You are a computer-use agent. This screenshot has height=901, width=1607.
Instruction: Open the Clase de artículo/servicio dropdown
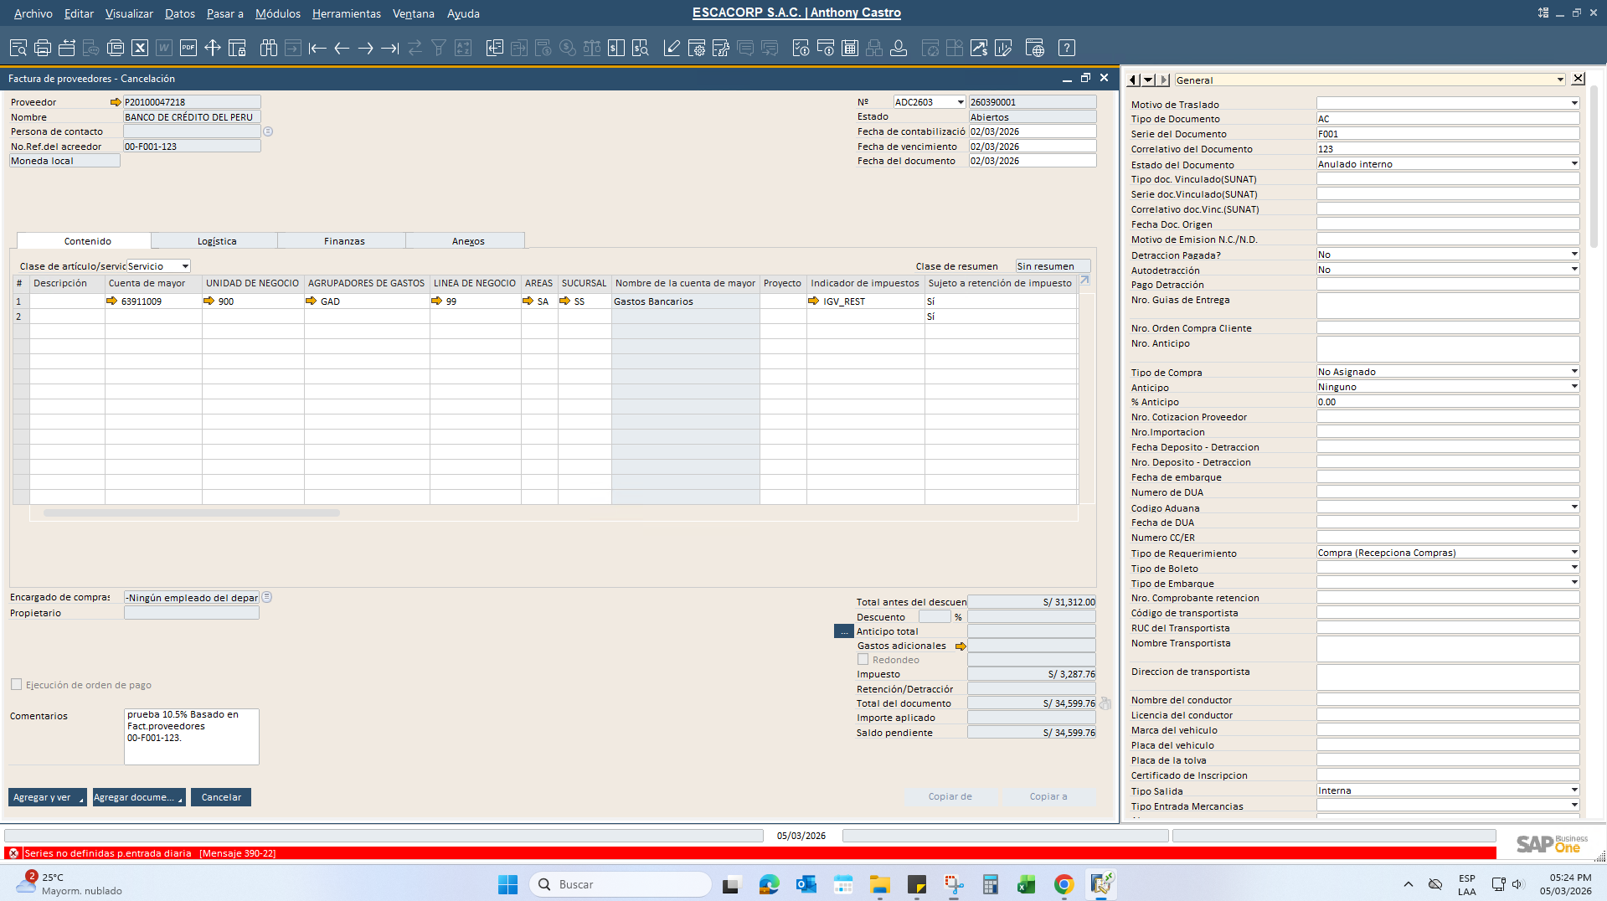click(185, 266)
